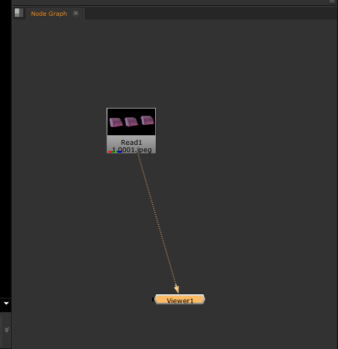
Task: Click the 1.0001.jpeg file name on Read1
Action: tap(132, 150)
